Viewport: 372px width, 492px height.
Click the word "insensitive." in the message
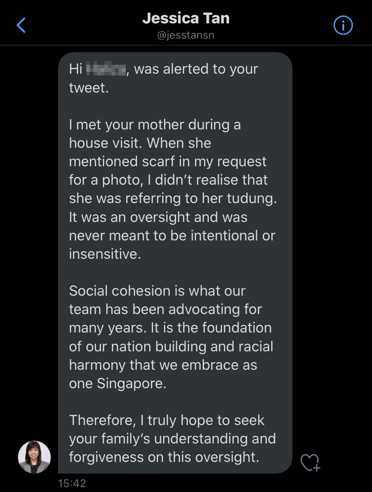(x=105, y=254)
